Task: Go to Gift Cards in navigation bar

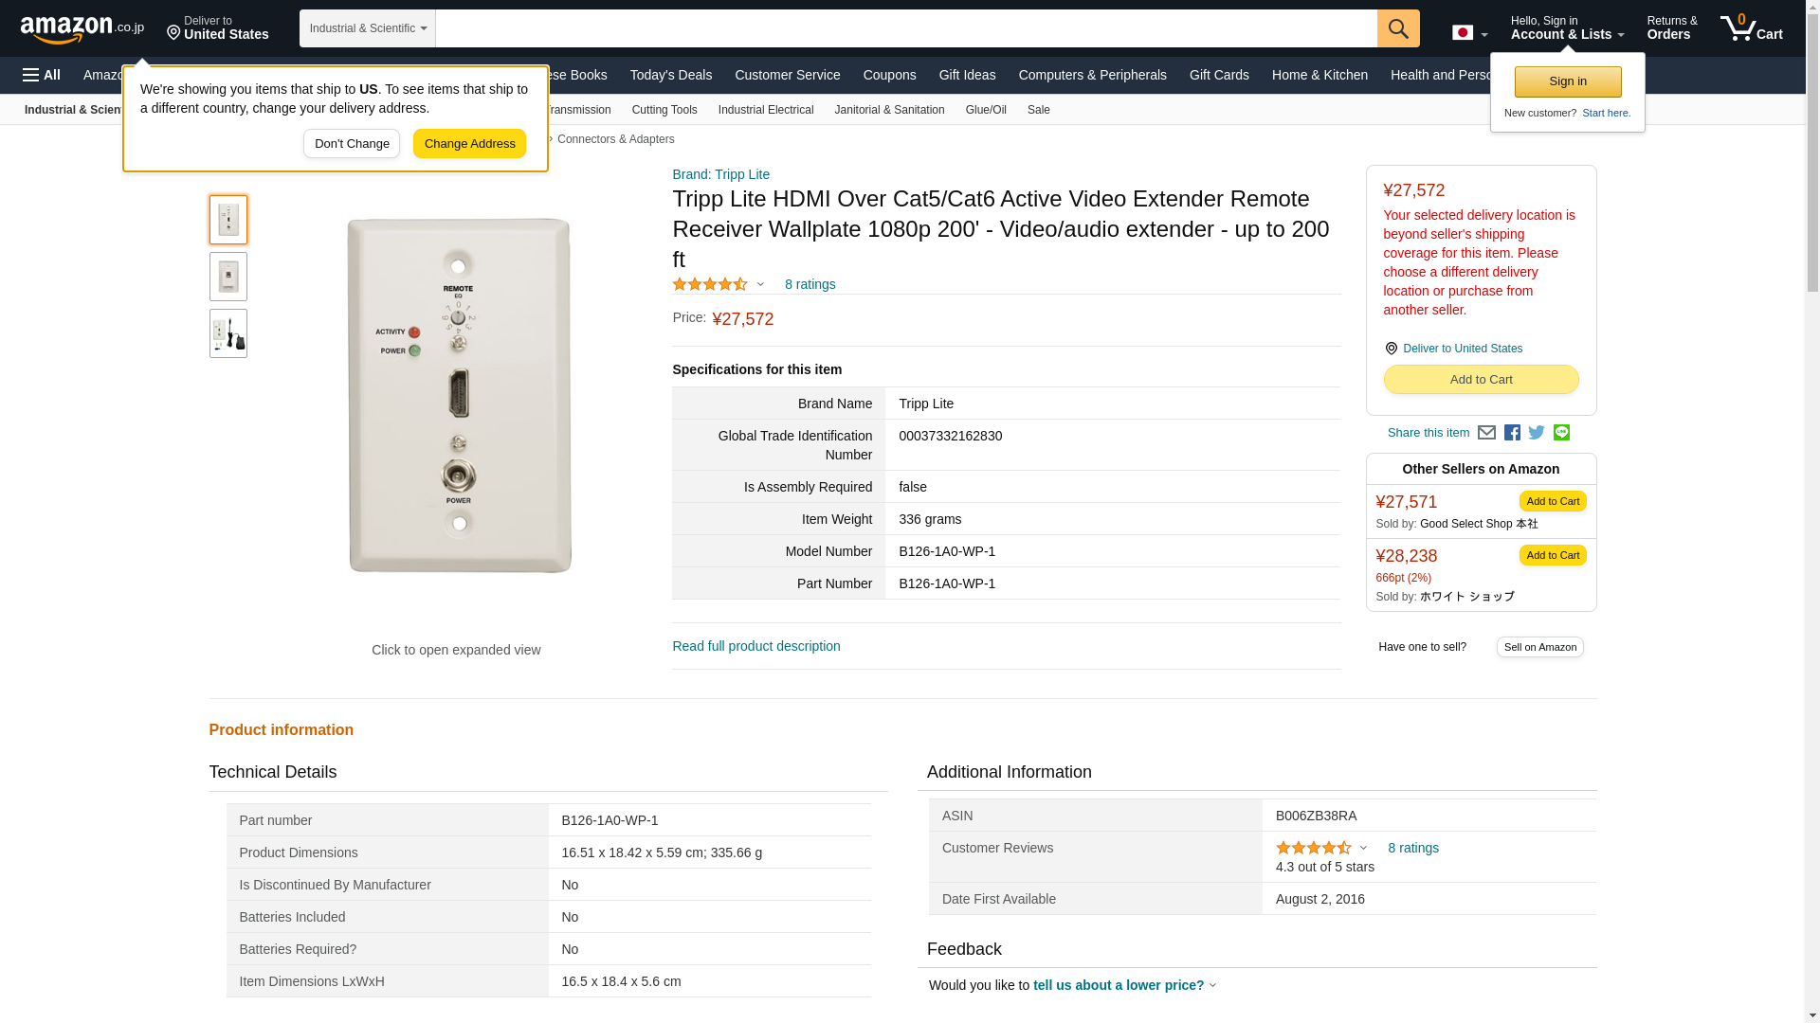Action: 1219,75
